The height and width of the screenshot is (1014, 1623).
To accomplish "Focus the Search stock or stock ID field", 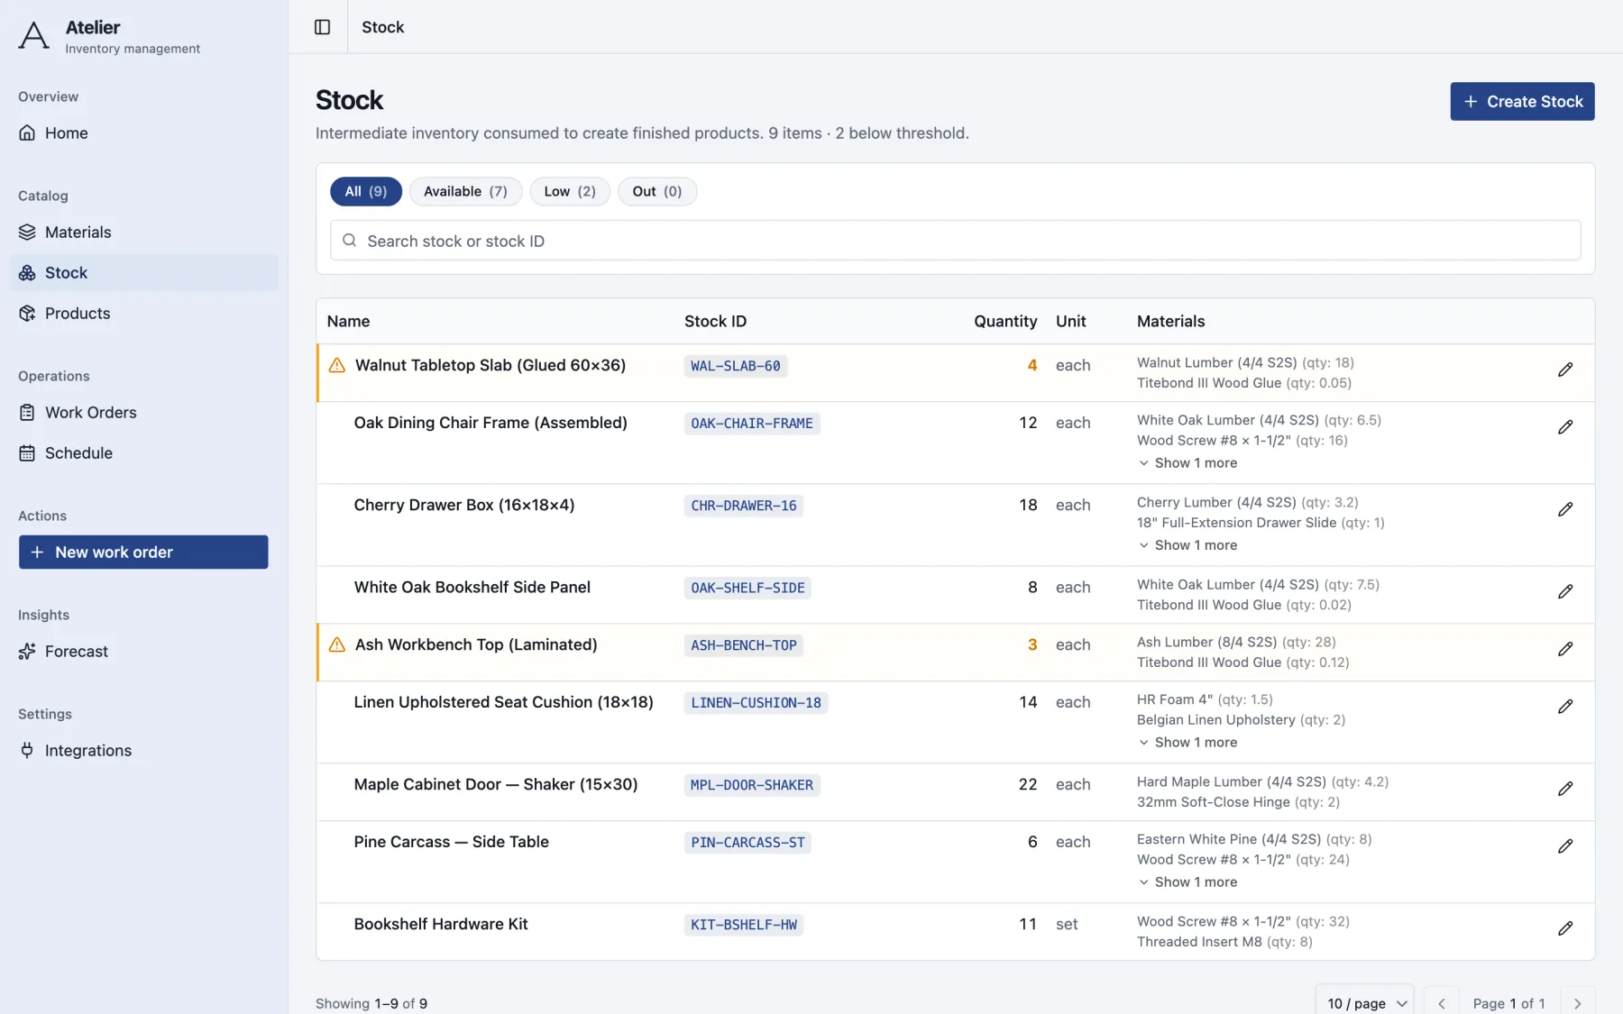I will coord(955,241).
